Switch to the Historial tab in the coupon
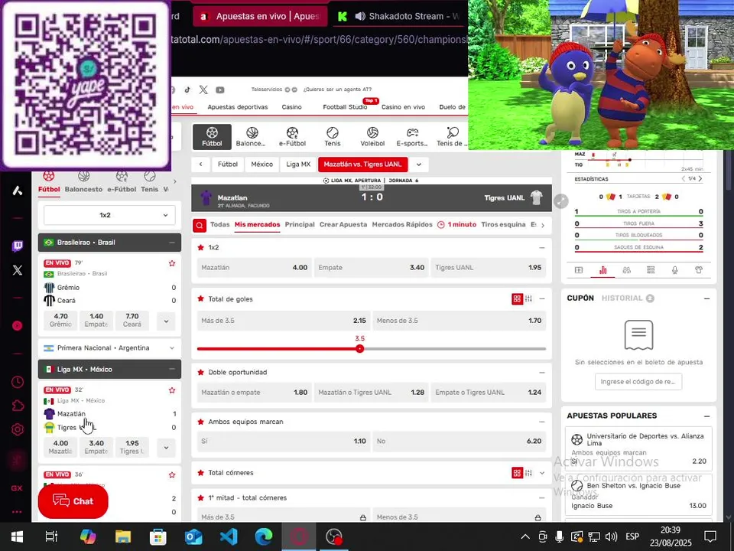This screenshot has width=734, height=551. pyautogui.click(x=627, y=298)
